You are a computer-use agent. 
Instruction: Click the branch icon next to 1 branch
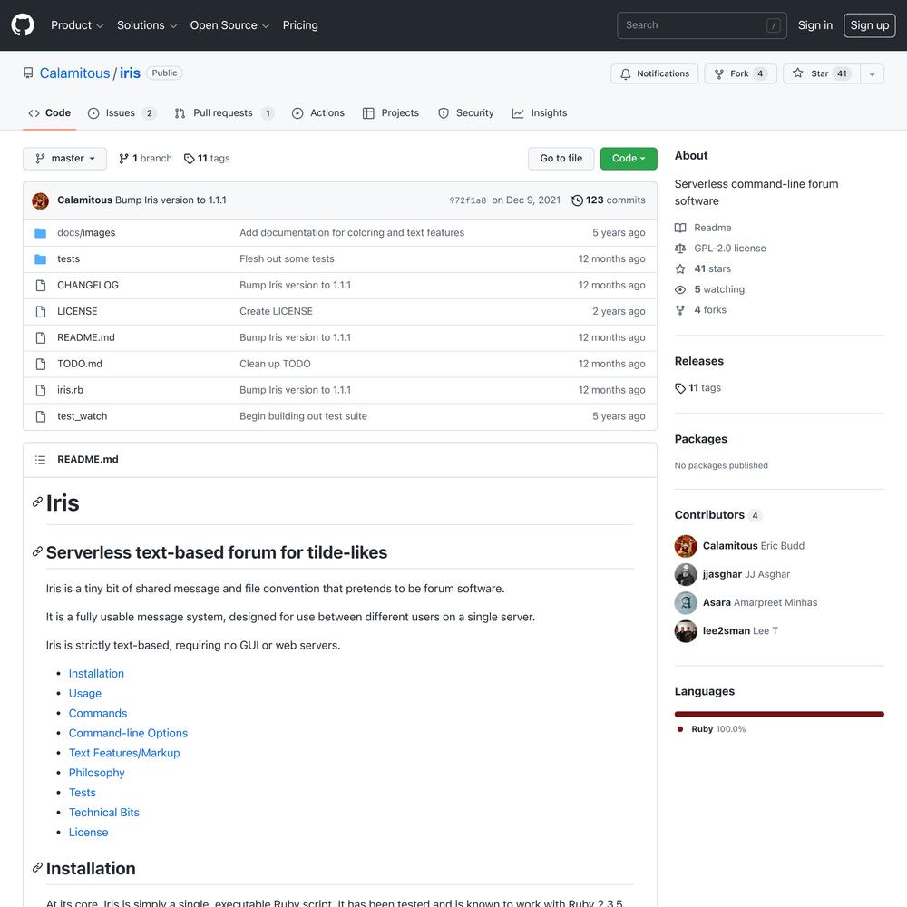click(x=123, y=159)
